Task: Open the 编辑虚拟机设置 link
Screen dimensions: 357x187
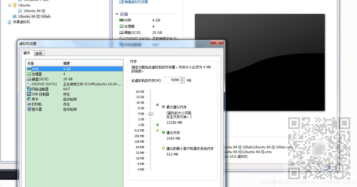Action: coord(136,2)
